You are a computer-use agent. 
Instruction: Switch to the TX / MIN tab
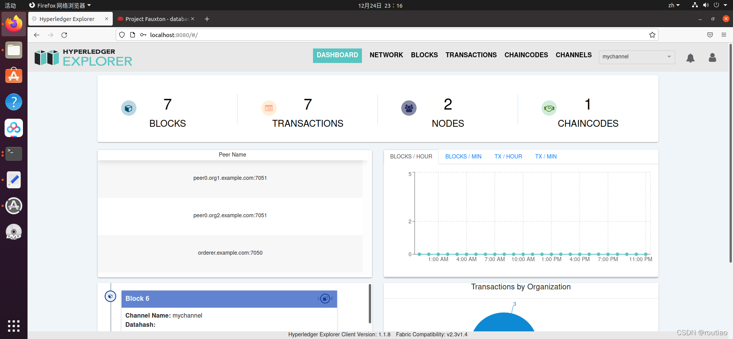coord(546,157)
